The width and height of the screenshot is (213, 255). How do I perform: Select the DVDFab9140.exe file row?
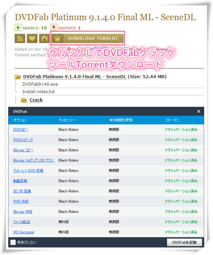point(40,84)
